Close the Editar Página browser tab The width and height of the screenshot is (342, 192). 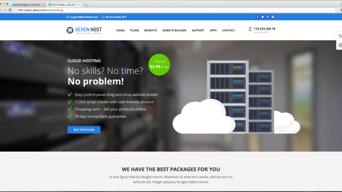coord(44,5)
